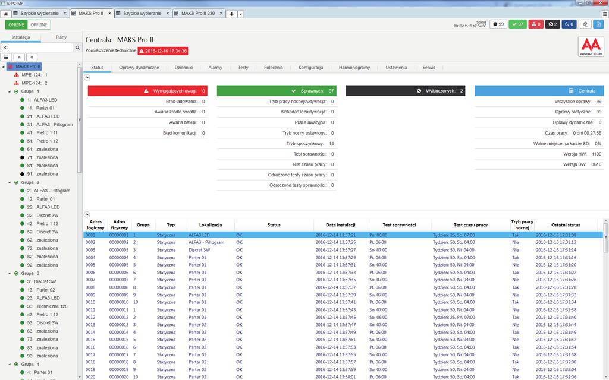Click the green Sprawnych header
Viewport: 609px width, 380px height.
click(277, 91)
